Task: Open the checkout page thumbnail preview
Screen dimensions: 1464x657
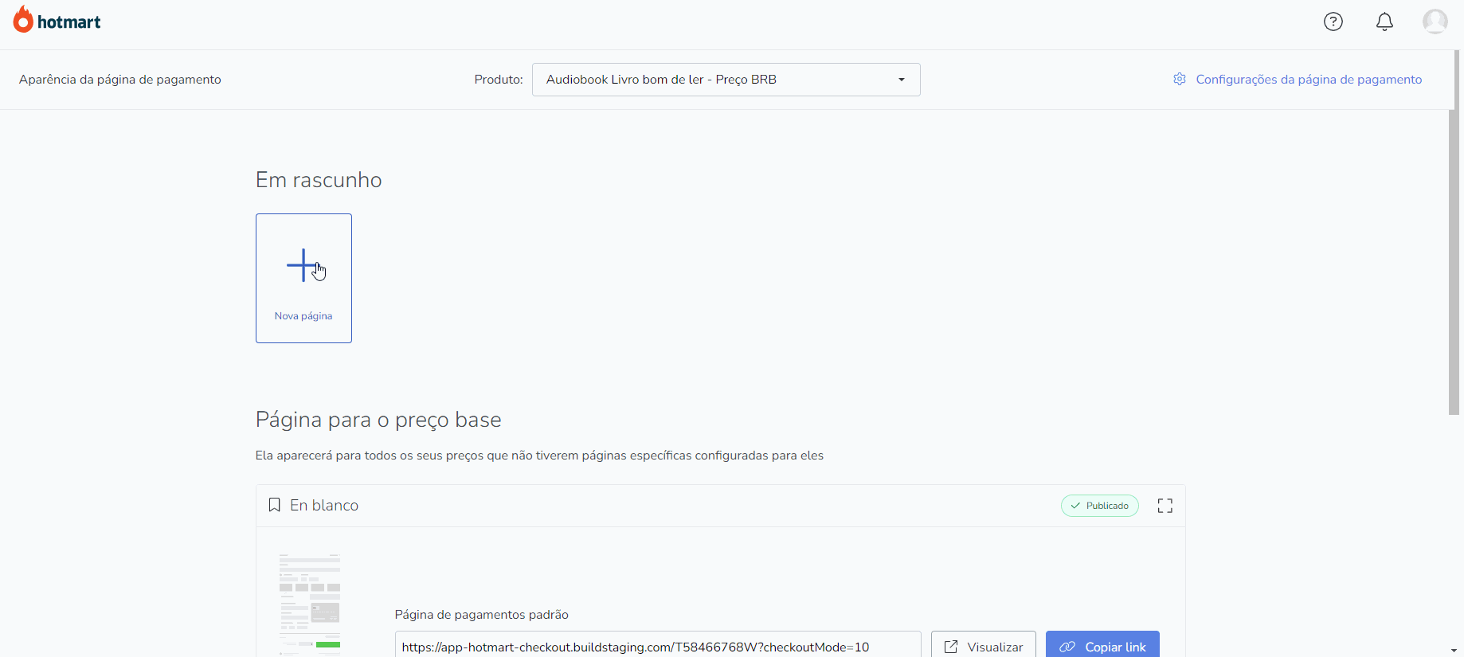Action: pos(310,604)
